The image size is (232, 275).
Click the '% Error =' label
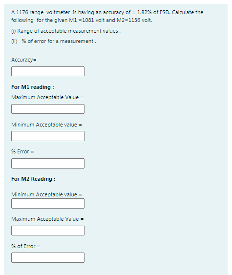coord(22,151)
